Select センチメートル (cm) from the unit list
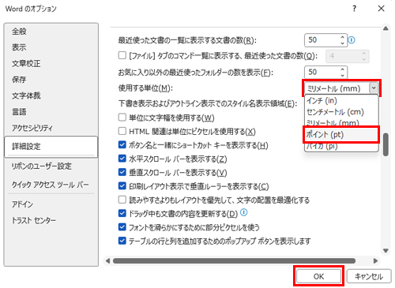 [x=341, y=112]
